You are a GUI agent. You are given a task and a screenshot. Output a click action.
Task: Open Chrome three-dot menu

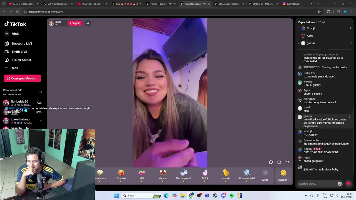point(352,12)
